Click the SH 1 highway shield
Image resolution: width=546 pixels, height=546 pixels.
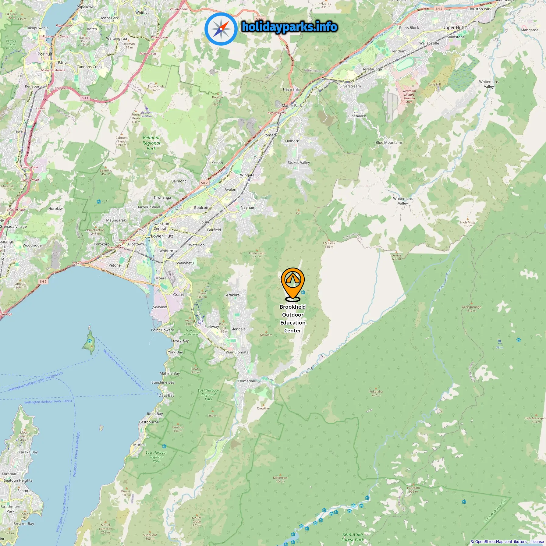click(85, 98)
